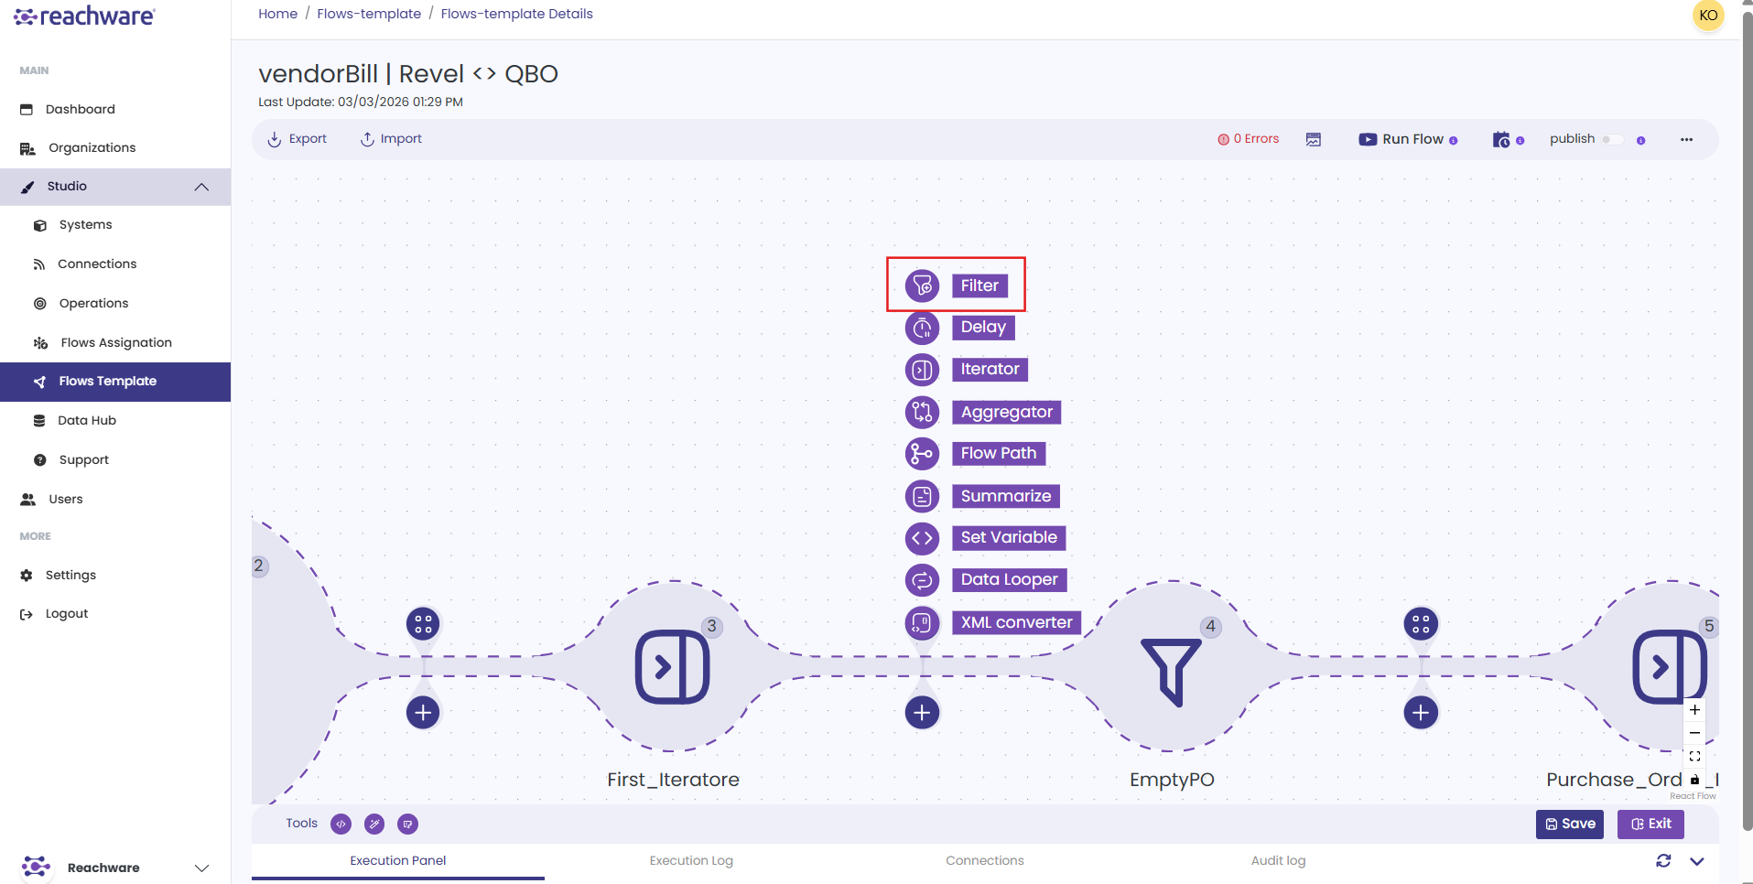Click the info dot beside publish
Viewport: 1753px width, 884px height.
1640,140
